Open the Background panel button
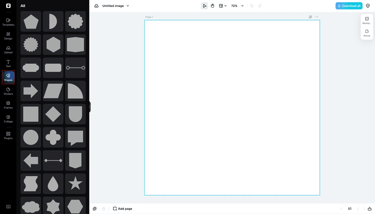This screenshot has height=214, width=375. pos(367,20)
